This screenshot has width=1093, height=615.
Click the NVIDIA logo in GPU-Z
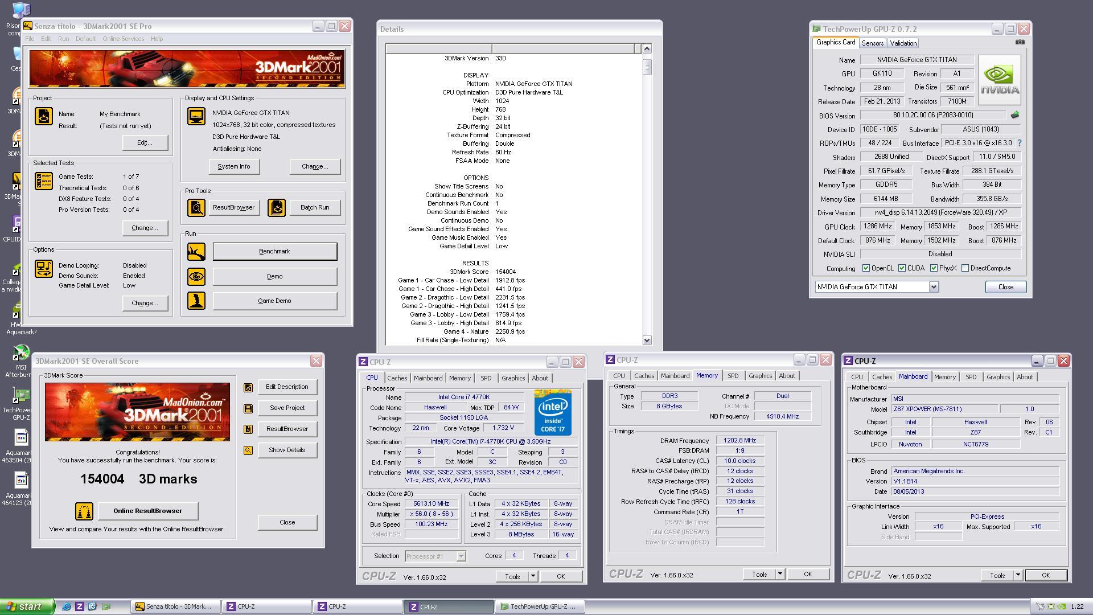click(999, 80)
